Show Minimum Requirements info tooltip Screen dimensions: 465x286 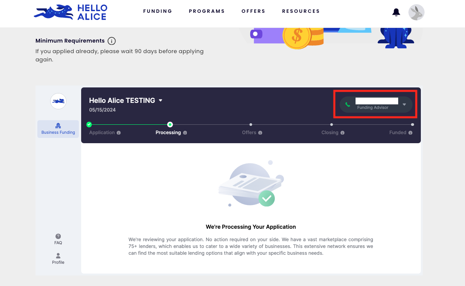click(111, 41)
